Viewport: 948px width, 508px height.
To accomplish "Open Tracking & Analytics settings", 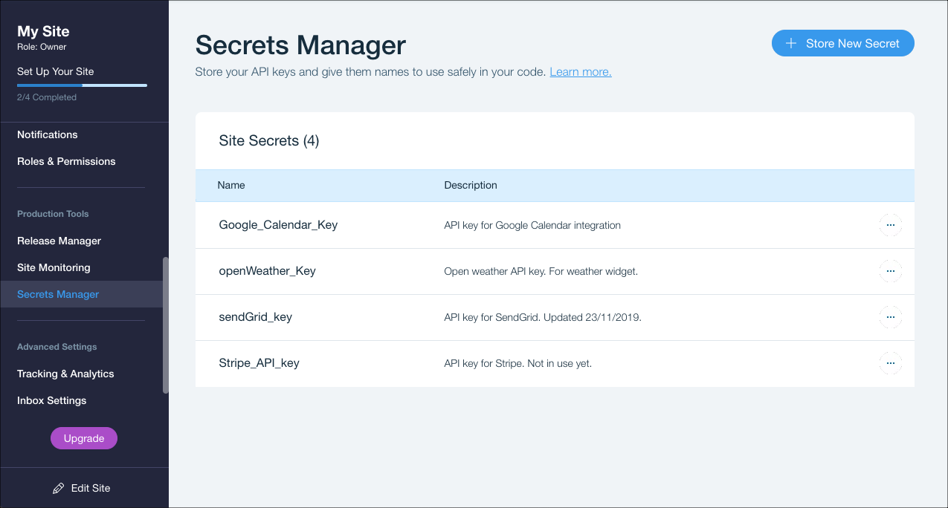I will (65, 374).
